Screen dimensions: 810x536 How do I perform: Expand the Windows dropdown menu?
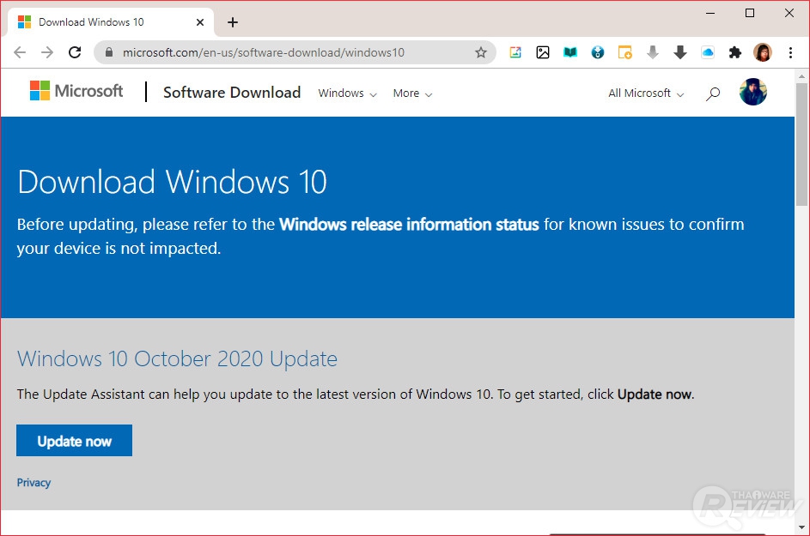pos(347,93)
